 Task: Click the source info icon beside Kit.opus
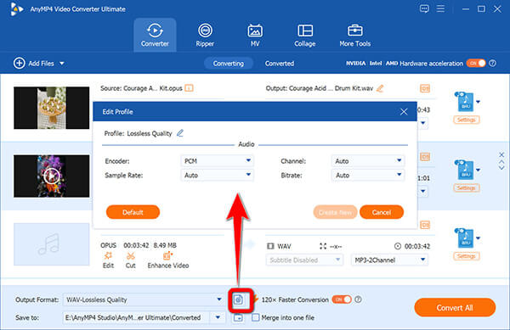(189, 88)
